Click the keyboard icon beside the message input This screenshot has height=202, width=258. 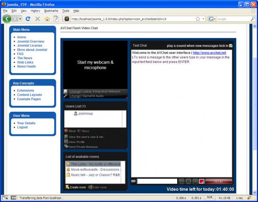click(133, 181)
